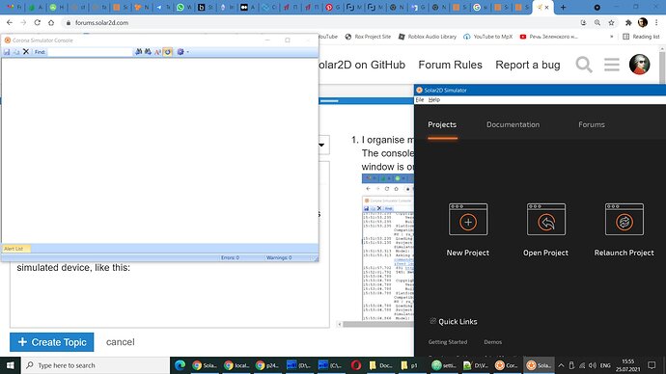
Task: Open the Getting Started quick link
Action: [x=448, y=342]
